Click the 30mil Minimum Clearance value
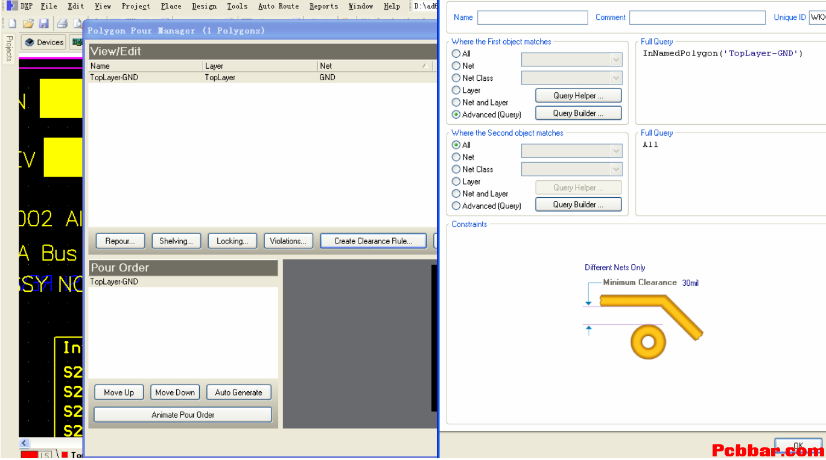 690,283
